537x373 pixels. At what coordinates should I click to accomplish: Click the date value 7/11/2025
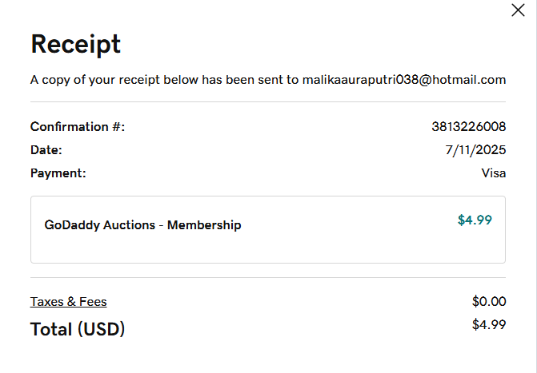click(x=475, y=149)
